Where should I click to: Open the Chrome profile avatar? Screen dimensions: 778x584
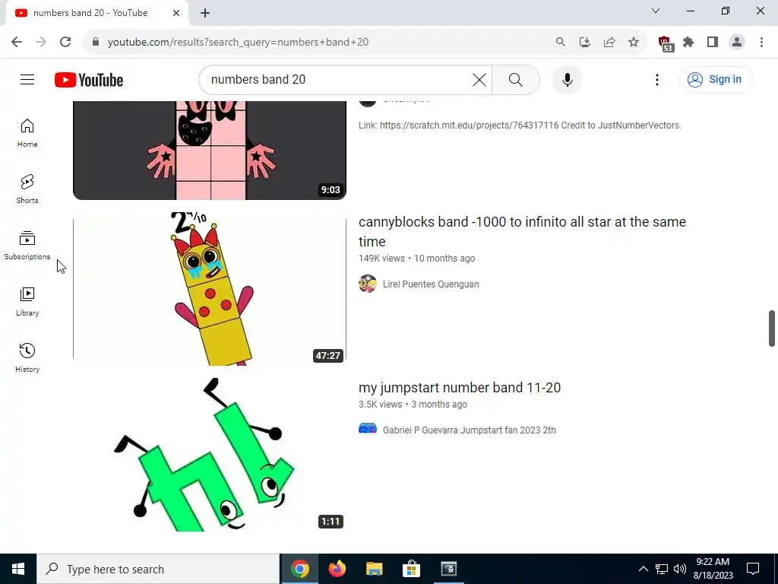click(x=737, y=43)
